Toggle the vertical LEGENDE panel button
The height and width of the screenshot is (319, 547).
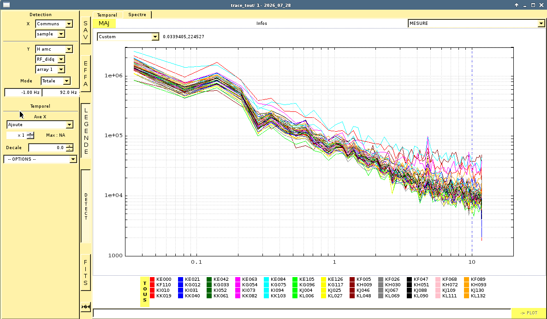(x=86, y=131)
